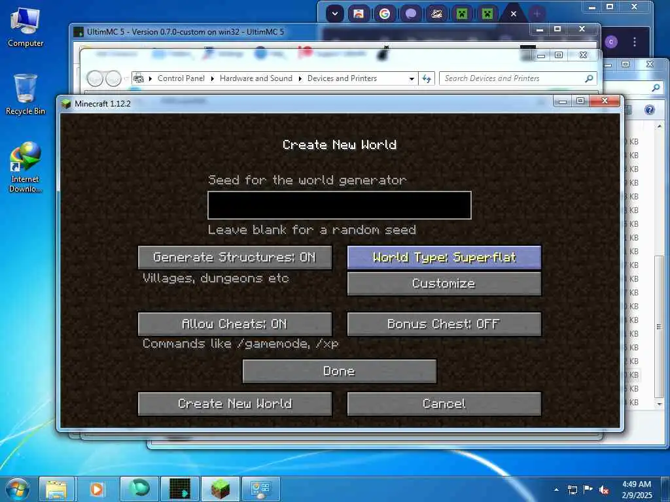Open UltimMC launcher taskbar icon
This screenshot has width=670, height=502.
(x=180, y=489)
